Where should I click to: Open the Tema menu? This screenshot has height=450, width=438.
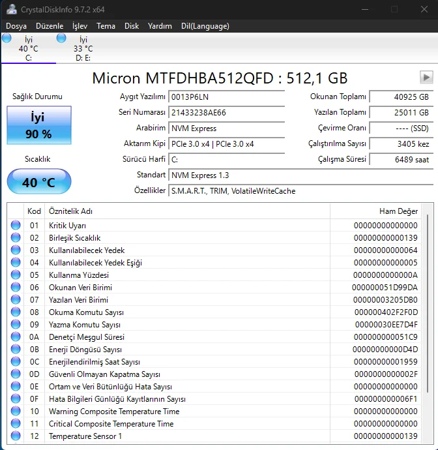point(106,26)
